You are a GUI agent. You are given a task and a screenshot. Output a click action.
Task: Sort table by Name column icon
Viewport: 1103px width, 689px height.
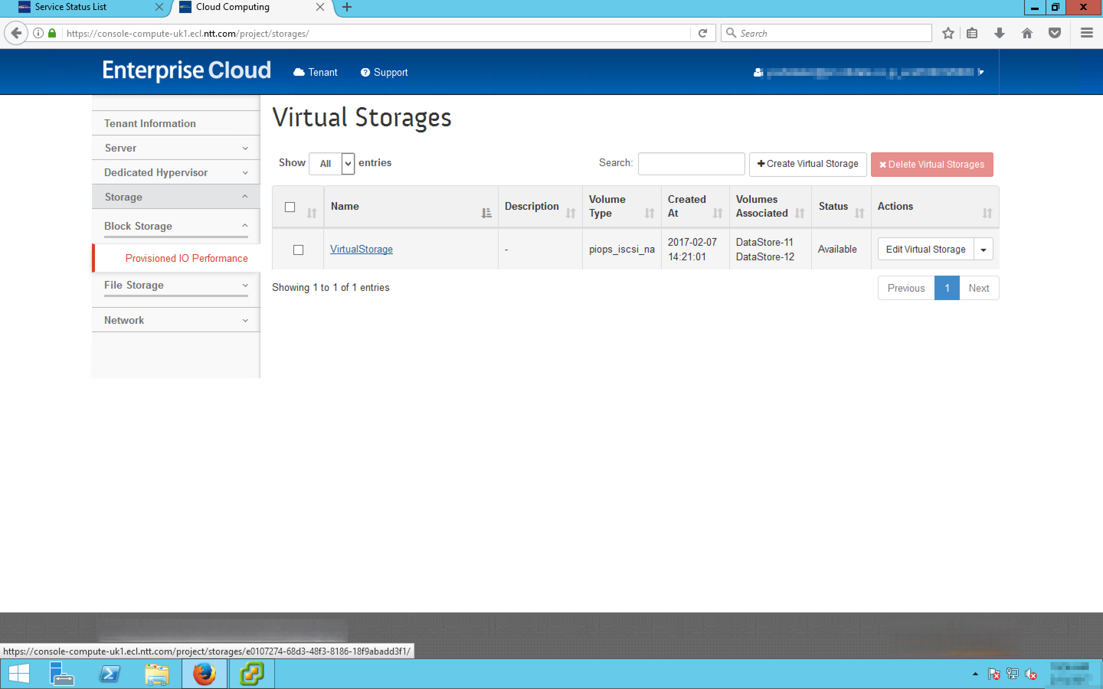click(x=486, y=213)
